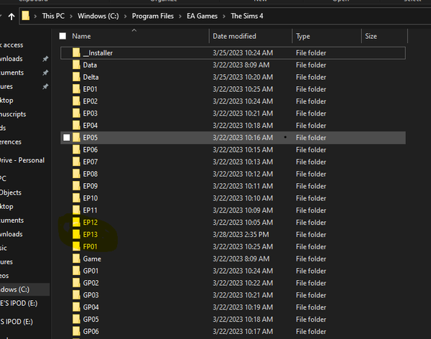Screen dimensions: 431x339
Task: Select the EP10 folder icon
Action: (76, 198)
